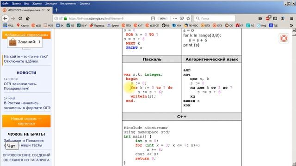
Task: Open the КиТ bookmark
Action: pos(138,25)
